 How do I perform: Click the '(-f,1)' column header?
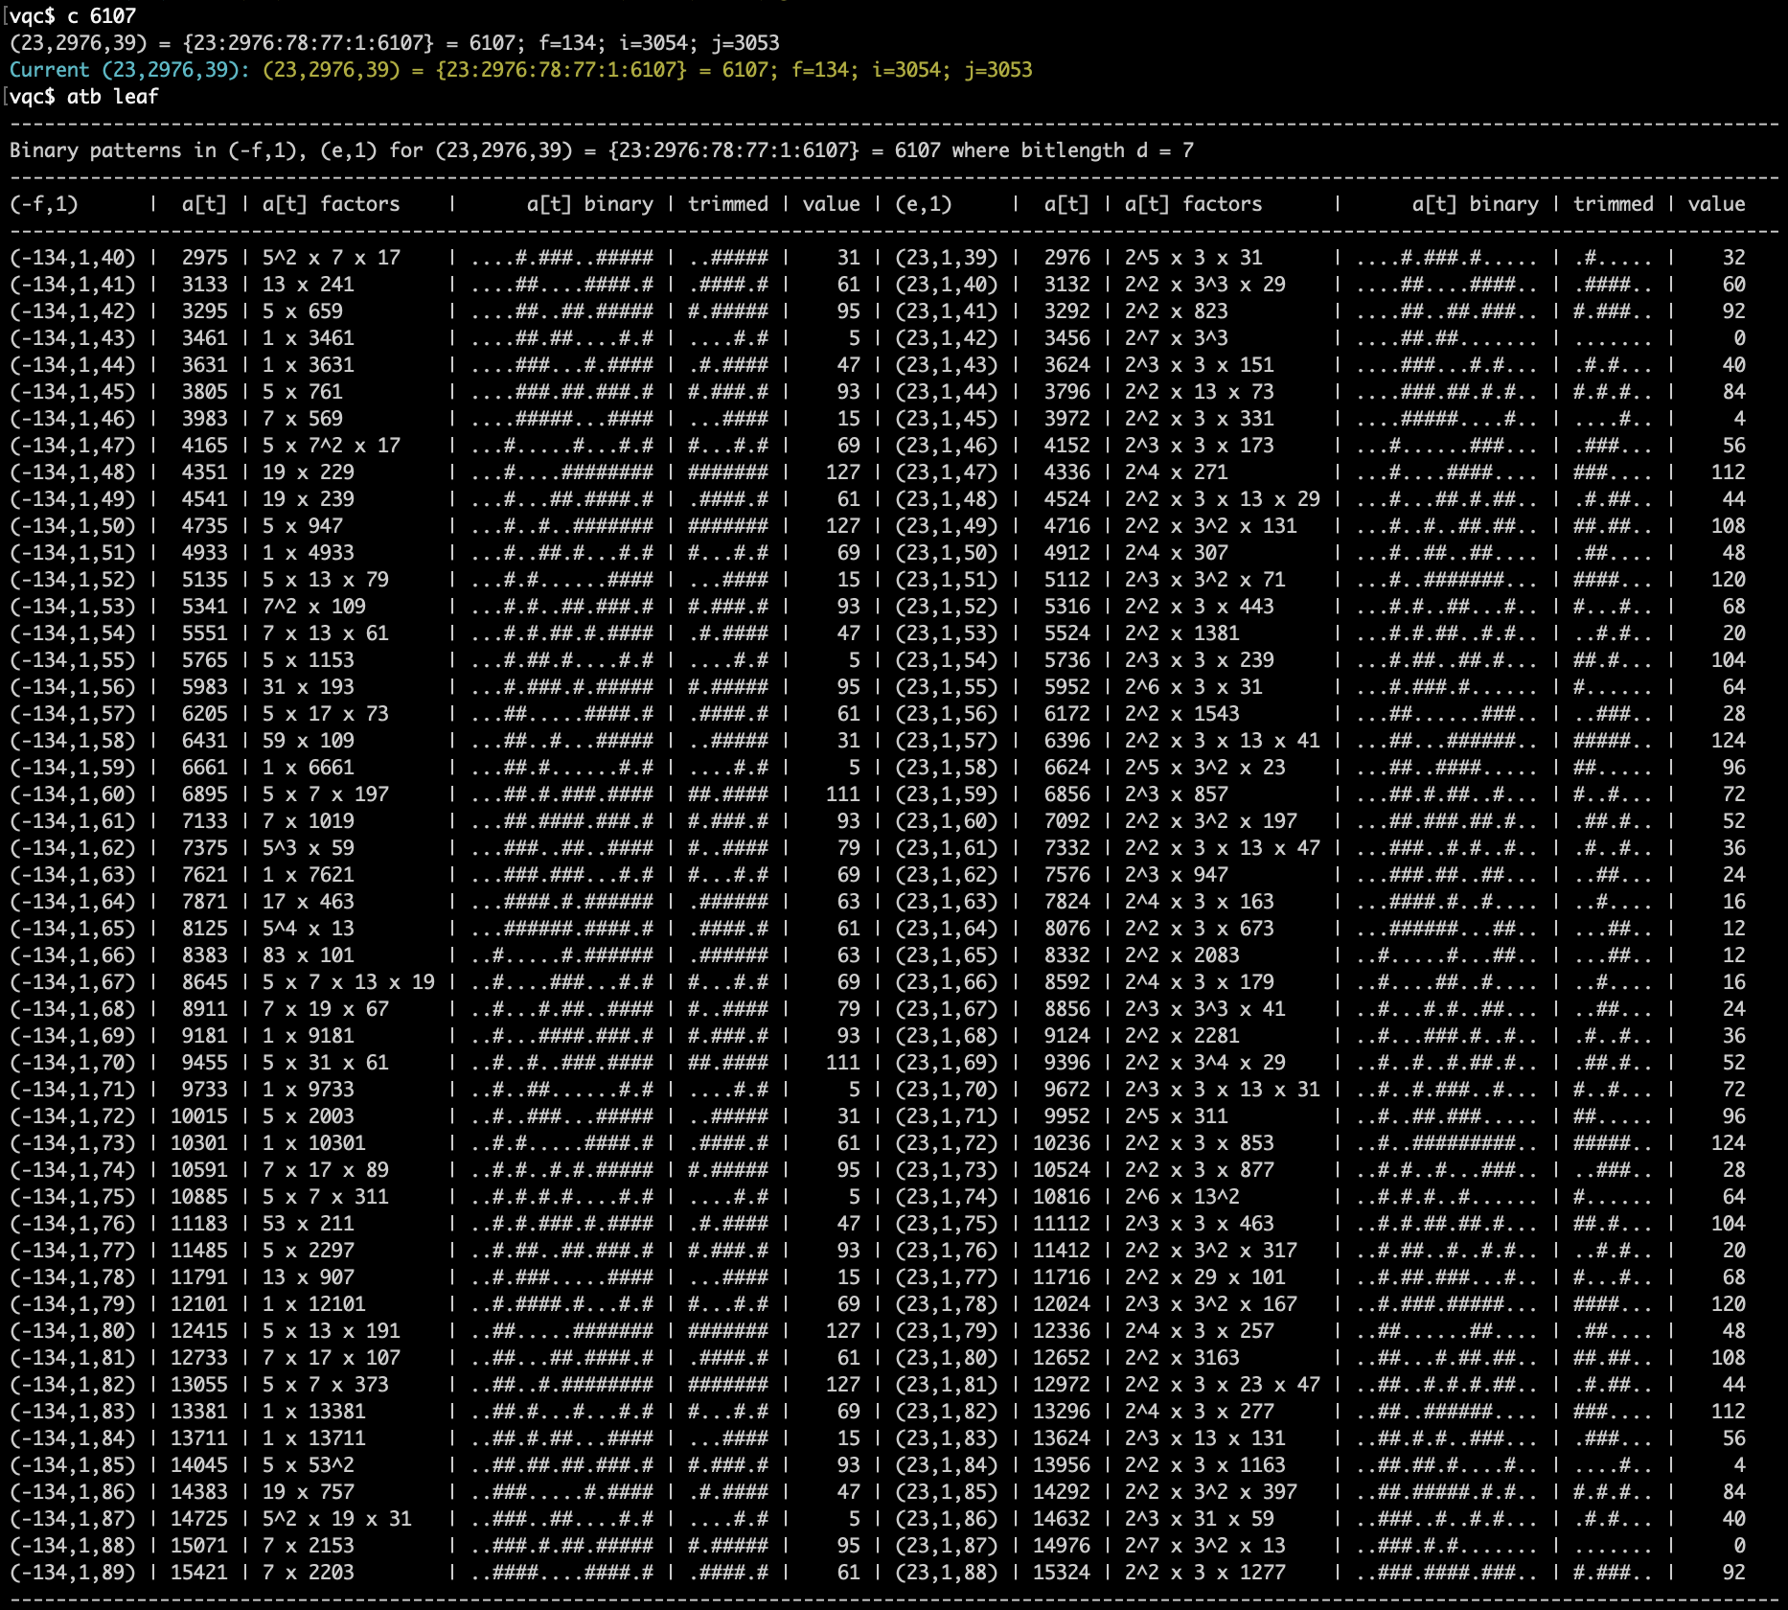[44, 204]
